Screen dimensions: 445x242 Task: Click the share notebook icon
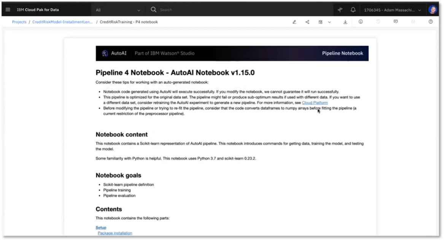tap(307, 22)
